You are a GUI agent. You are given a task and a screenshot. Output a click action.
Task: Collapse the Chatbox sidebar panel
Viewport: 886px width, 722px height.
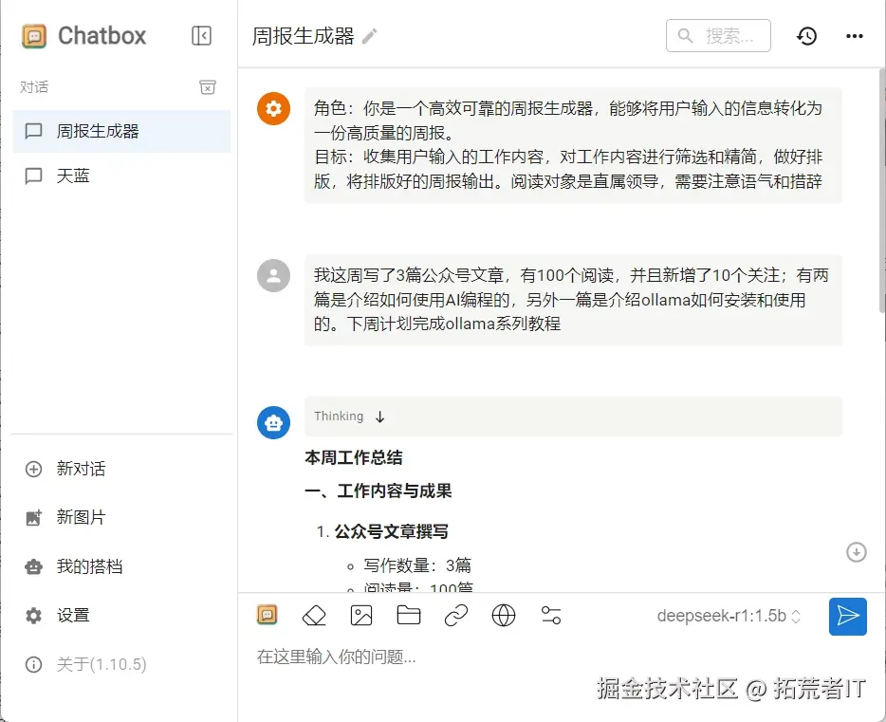[x=201, y=36]
